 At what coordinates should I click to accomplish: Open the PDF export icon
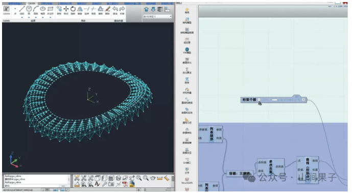click(x=125, y=184)
